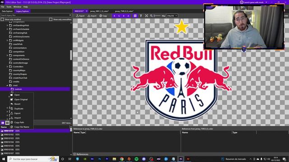Toggle the A alpha channel button
The image size is (289, 162).
click(128, 16)
